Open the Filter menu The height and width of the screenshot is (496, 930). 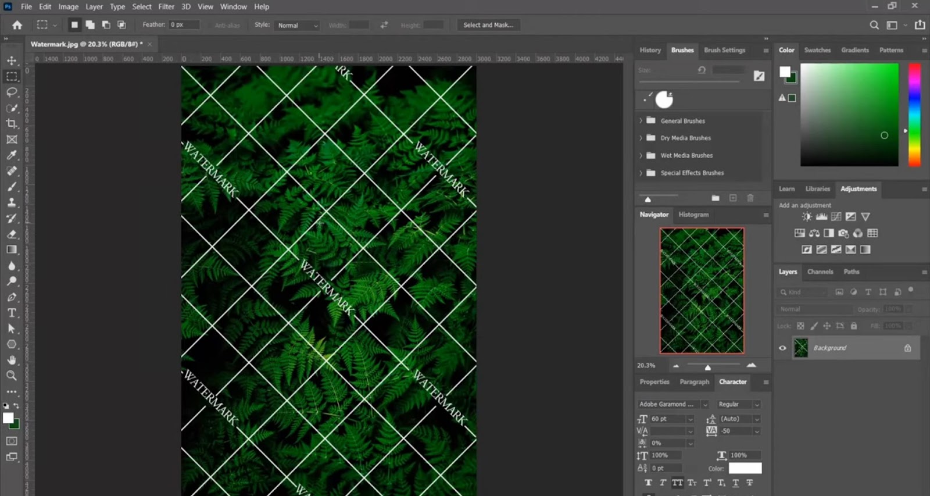[x=166, y=7]
